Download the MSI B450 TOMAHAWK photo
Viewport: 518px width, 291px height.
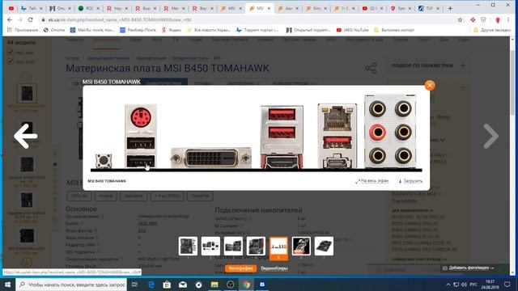click(x=410, y=181)
